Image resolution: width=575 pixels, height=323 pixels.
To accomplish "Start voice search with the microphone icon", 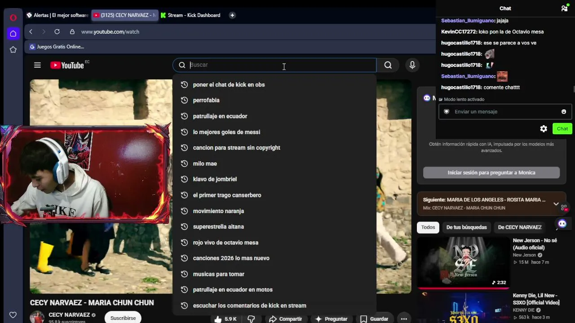I will pyautogui.click(x=412, y=65).
